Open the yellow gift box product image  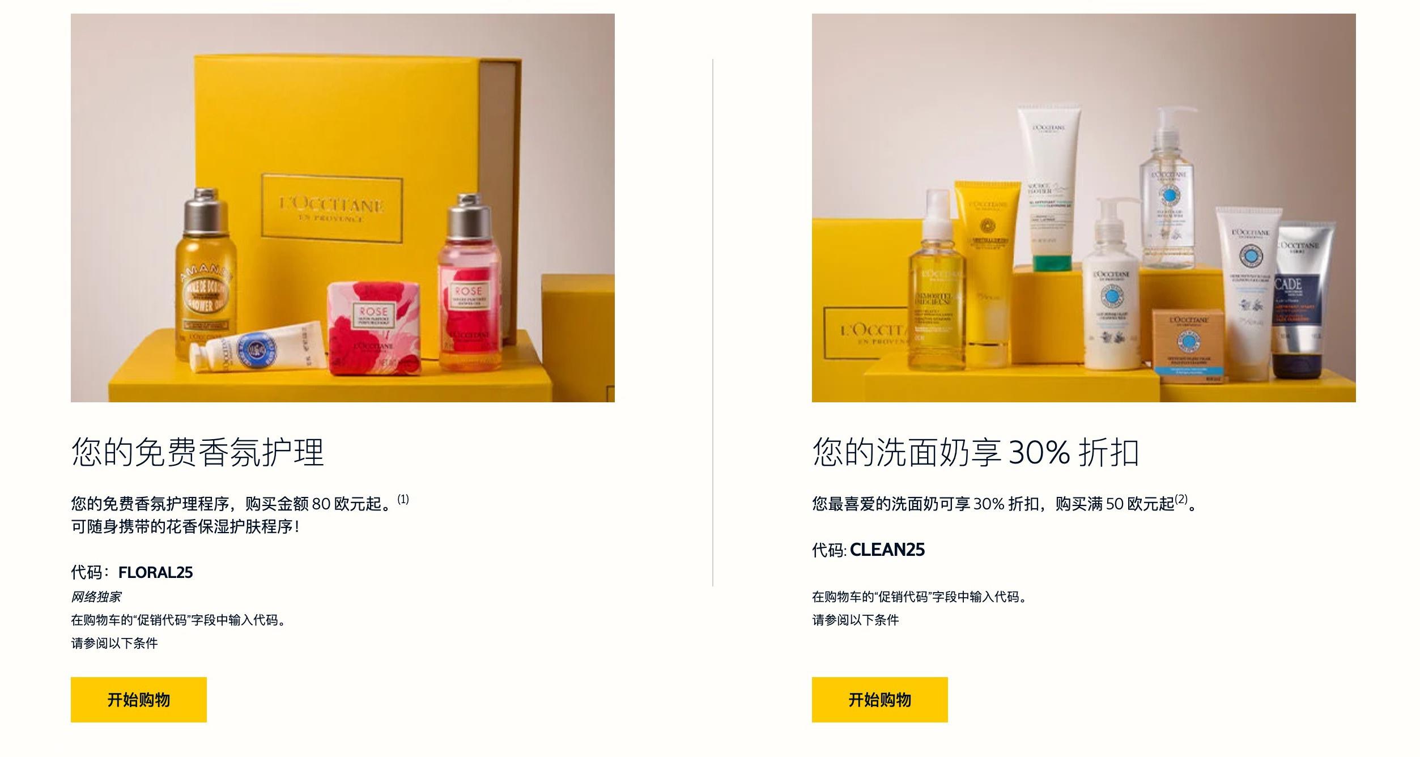[342, 208]
